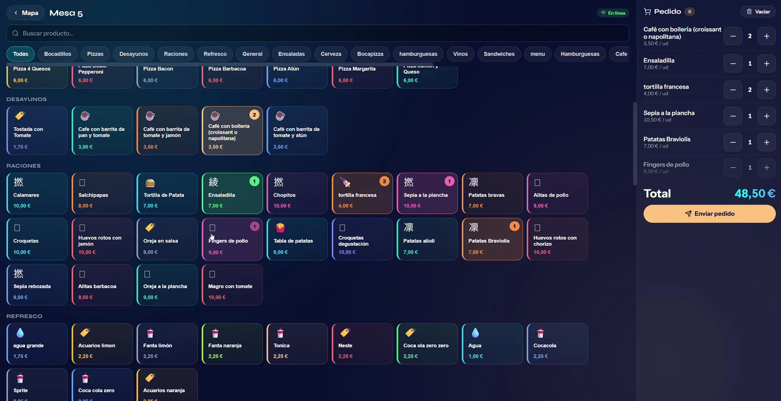Add Calamares to the order
Viewport: 781px width, 401px height.
click(37, 193)
